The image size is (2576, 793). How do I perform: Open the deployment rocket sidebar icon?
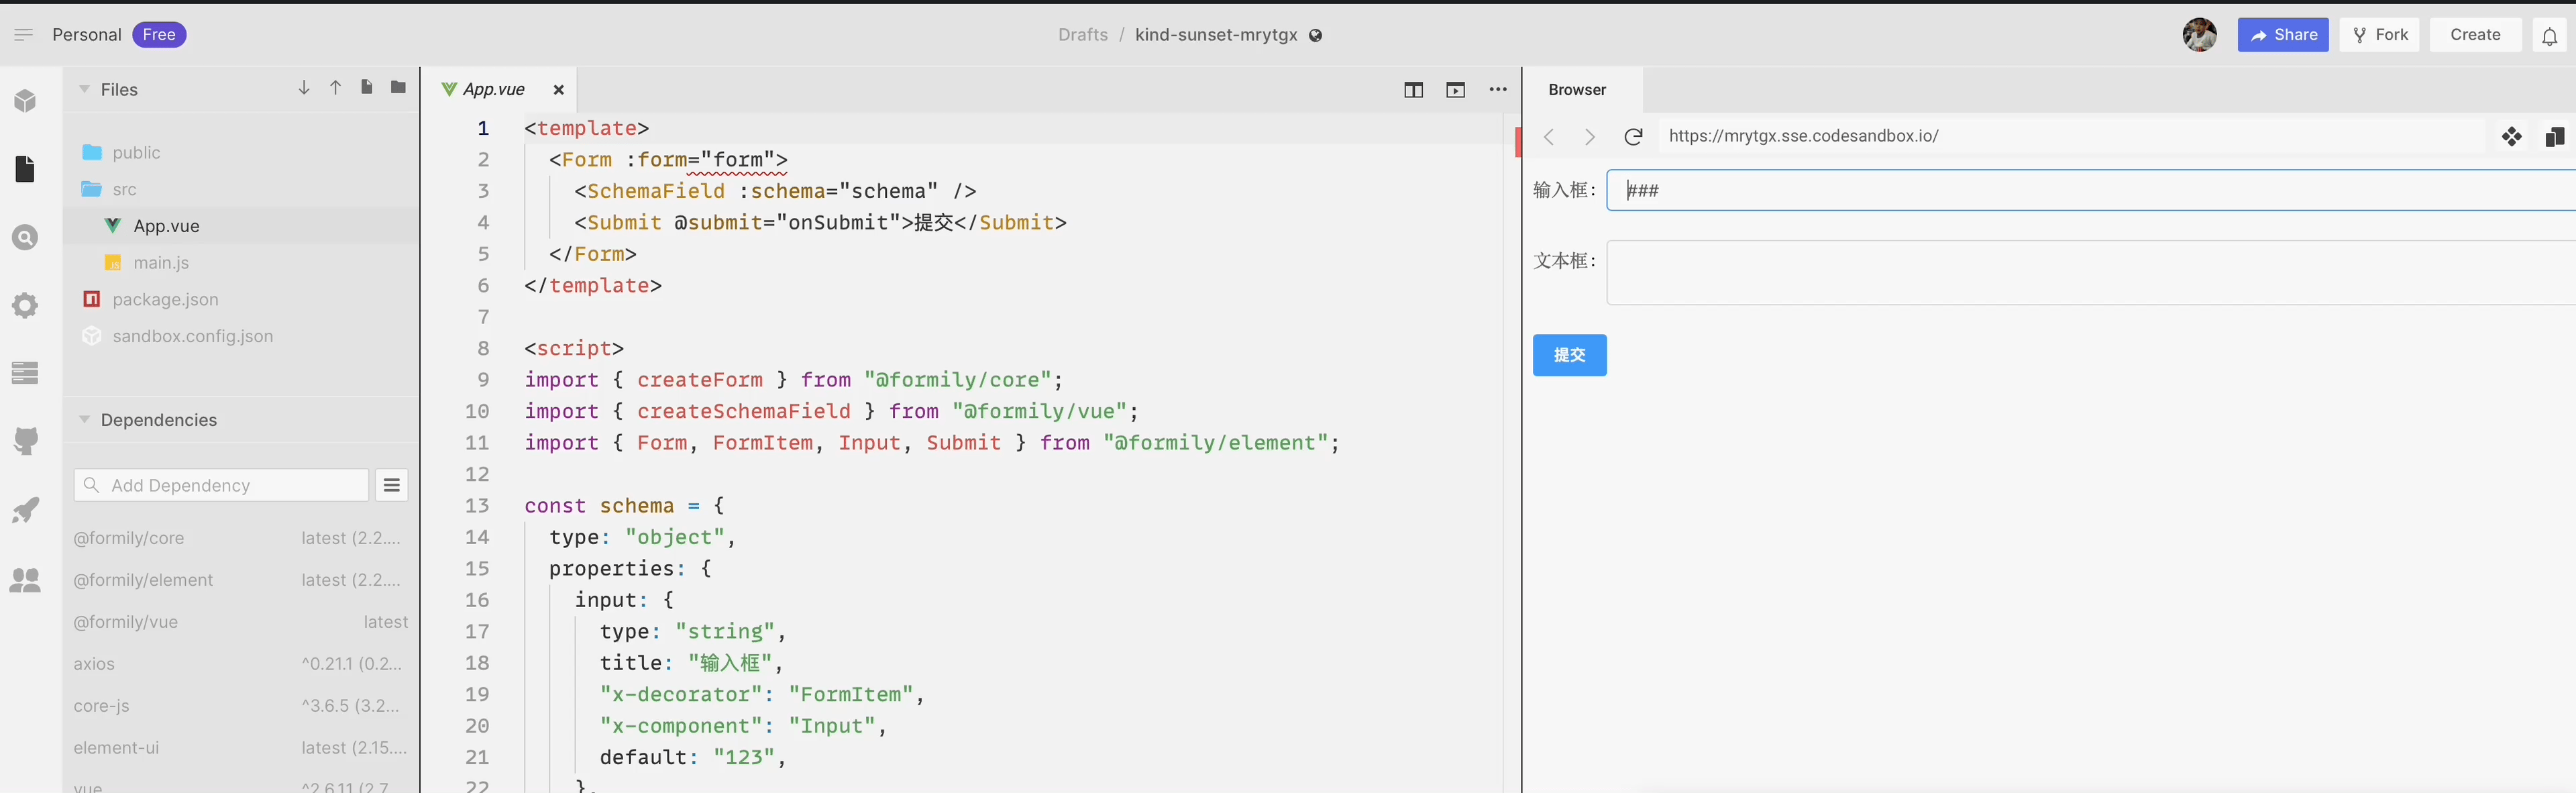(x=25, y=510)
